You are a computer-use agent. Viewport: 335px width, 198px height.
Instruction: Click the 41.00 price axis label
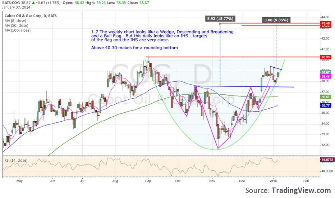325,49
